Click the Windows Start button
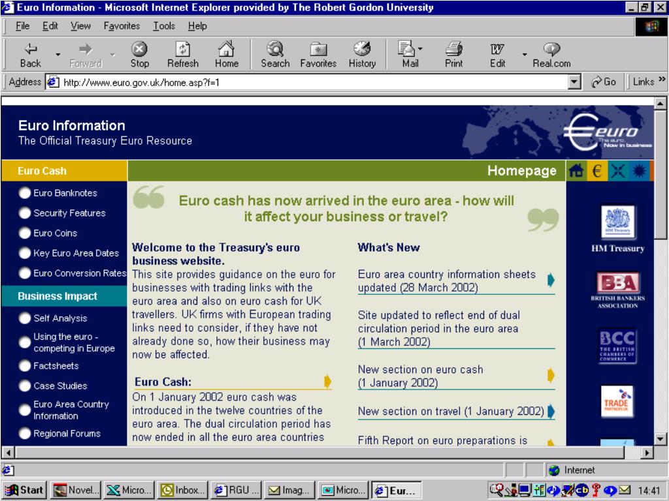Image resolution: width=669 pixels, height=501 pixels. pyautogui.click(x=24, y=491)
